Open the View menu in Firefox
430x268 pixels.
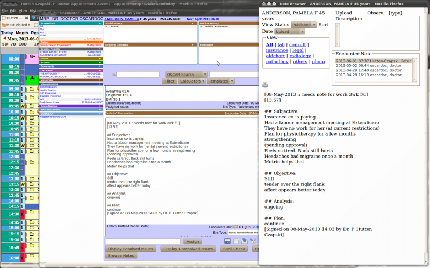click(x=23, y=11)
